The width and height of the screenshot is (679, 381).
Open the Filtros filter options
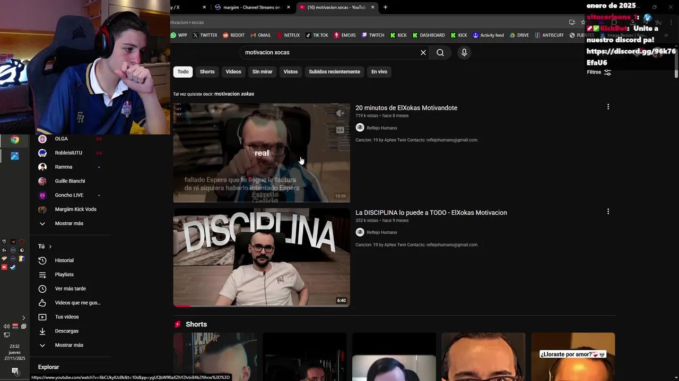pos(599,72)
